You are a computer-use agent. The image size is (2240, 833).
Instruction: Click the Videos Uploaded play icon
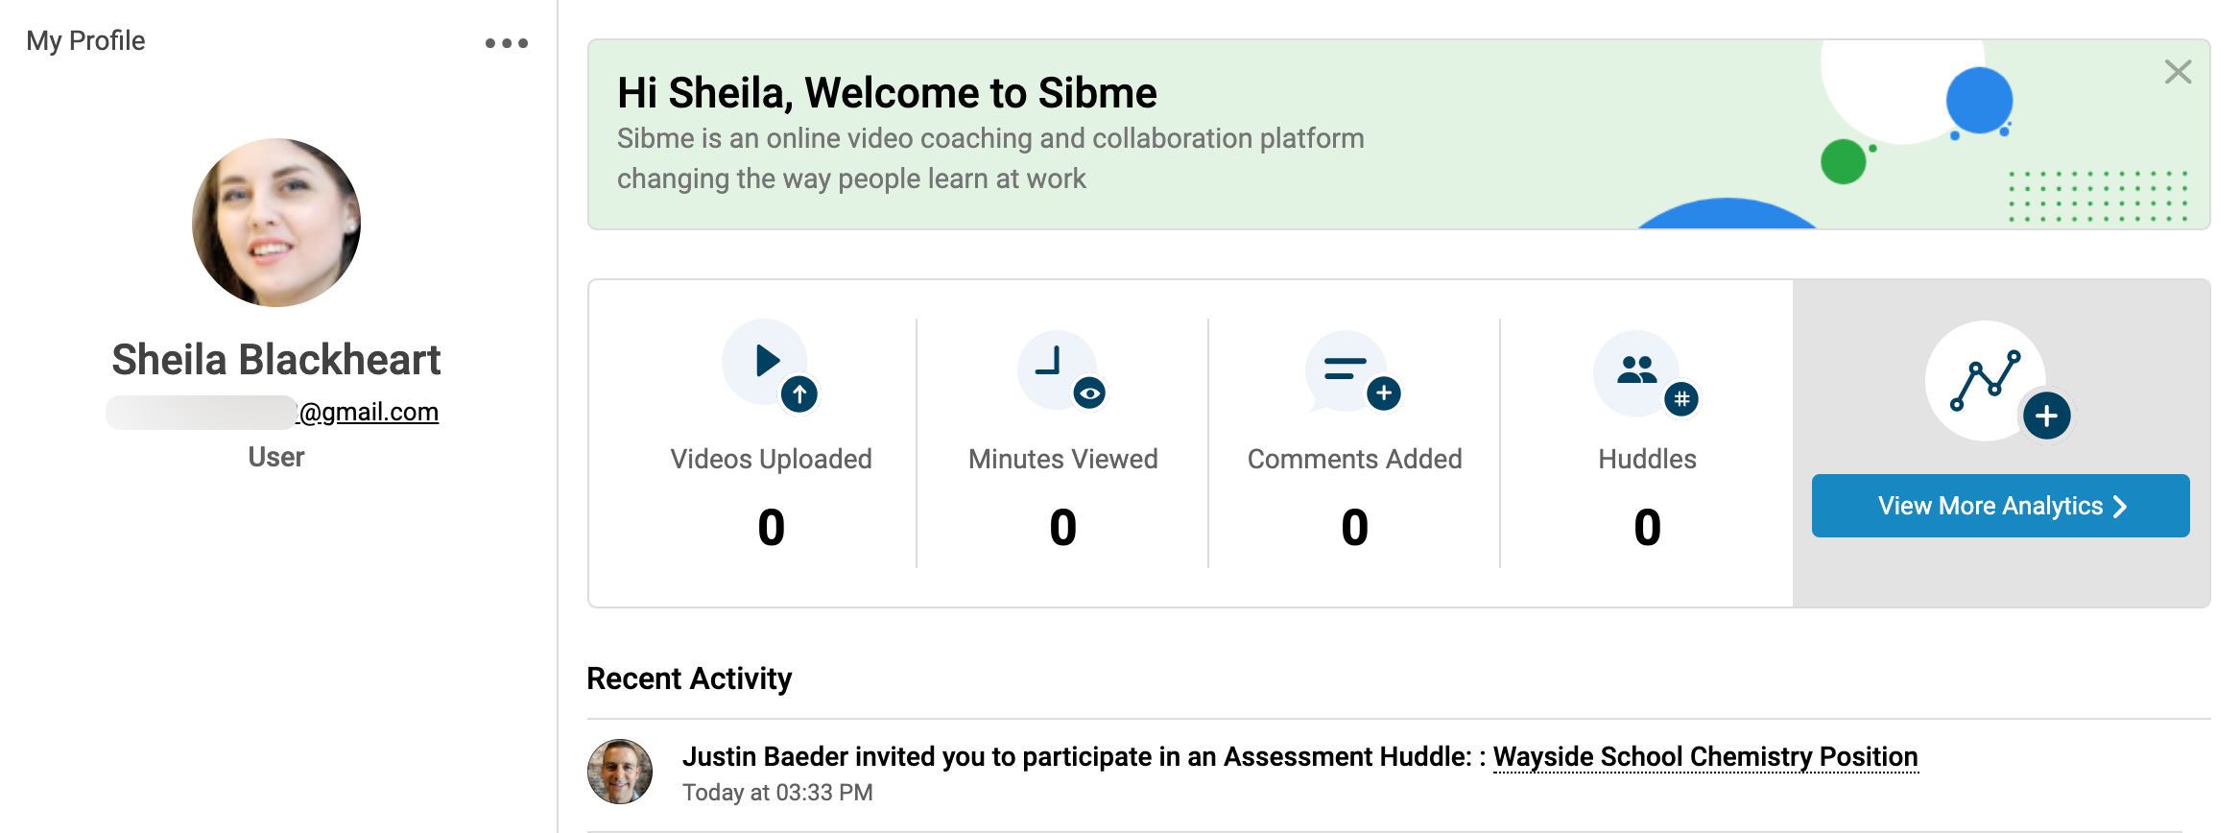click(766, 362)
